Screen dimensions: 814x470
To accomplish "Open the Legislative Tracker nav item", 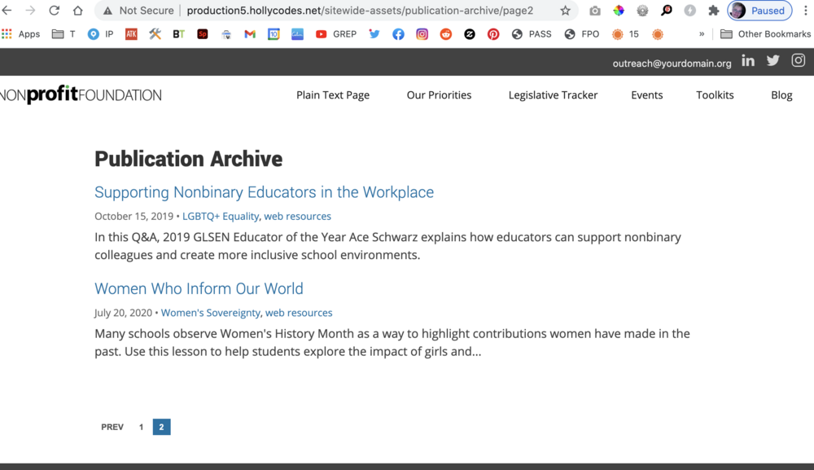I will [553, 95].
